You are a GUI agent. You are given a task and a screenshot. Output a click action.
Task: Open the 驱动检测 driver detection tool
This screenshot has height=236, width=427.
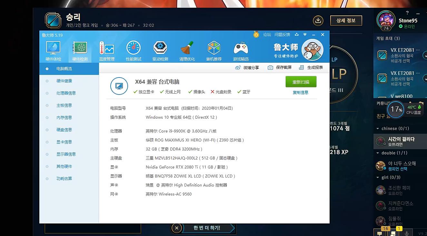[x=160, y=51]
